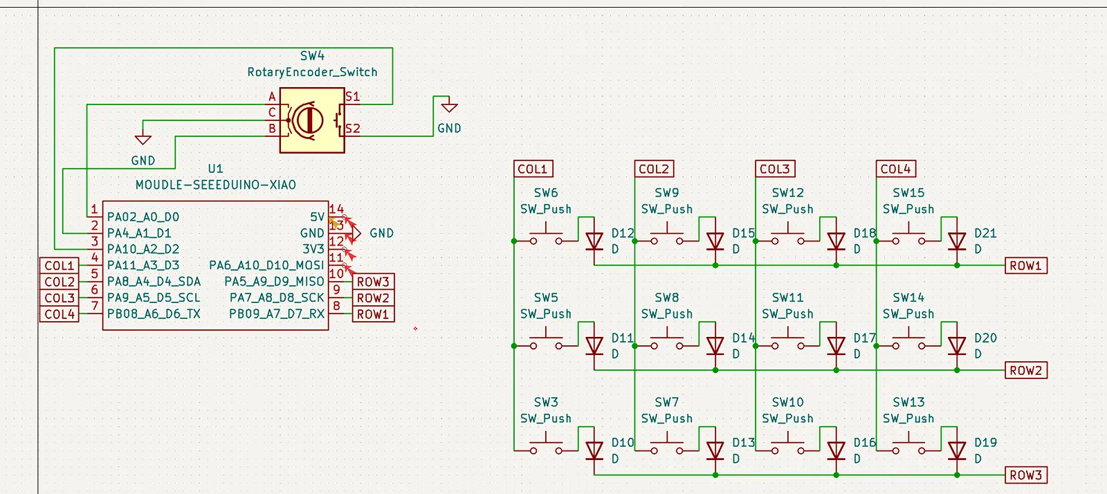Click the S2 pin label on SW4

pos(353,129)
